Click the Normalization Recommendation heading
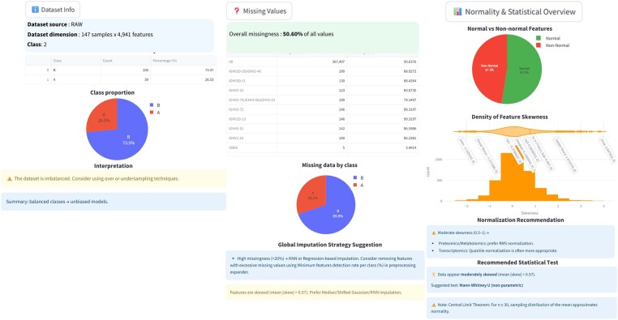618x320 pixels. pyautogui.click(x=520, y=220)
